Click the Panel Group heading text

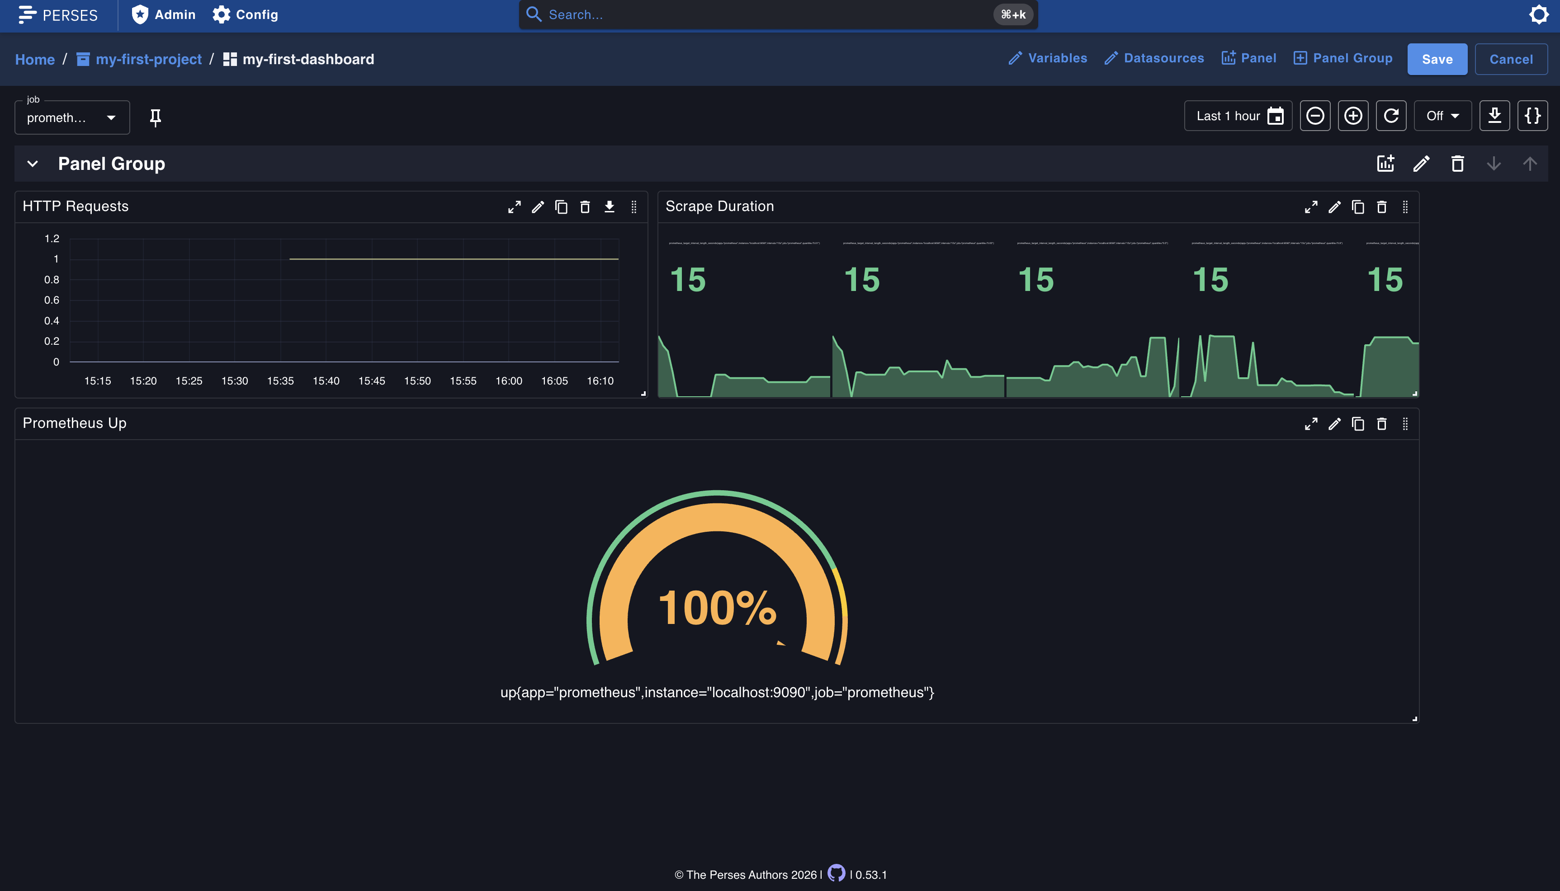pos(111,164)
